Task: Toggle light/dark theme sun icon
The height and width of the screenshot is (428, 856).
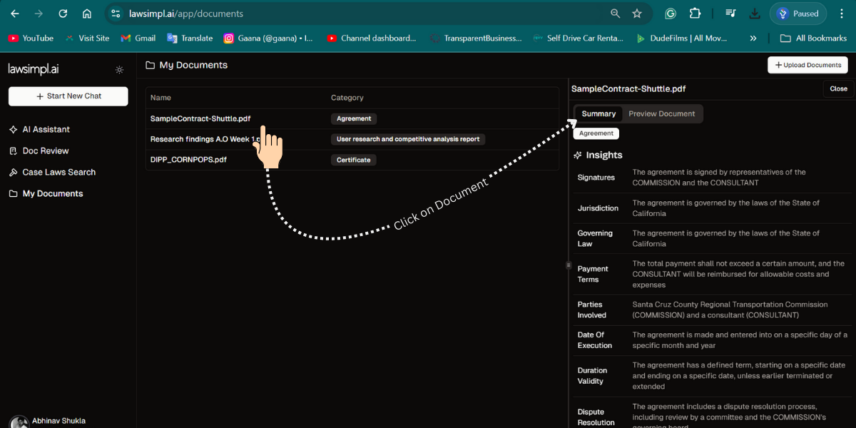Action: 119,70
